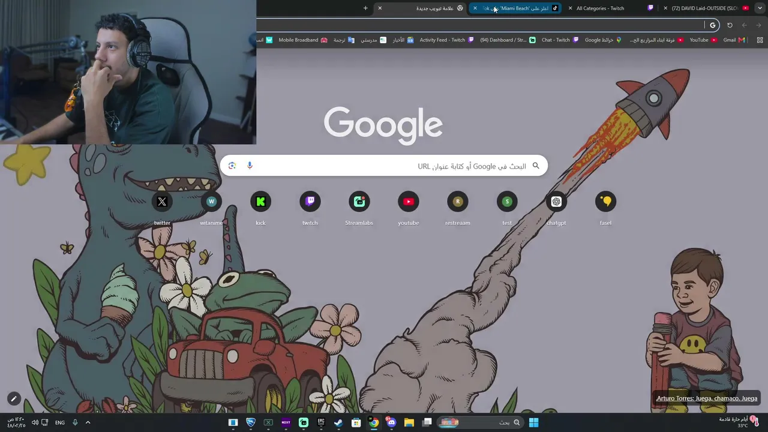Open network icon in system tray
Screen dimensions: 768x432
tap(45, 422)
